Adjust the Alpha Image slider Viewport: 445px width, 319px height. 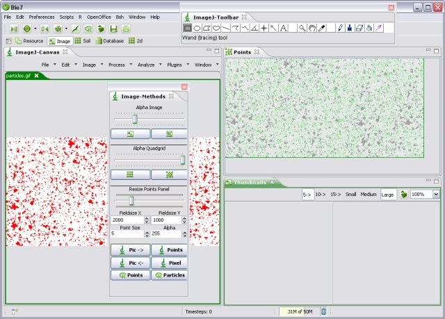[135, 119]
